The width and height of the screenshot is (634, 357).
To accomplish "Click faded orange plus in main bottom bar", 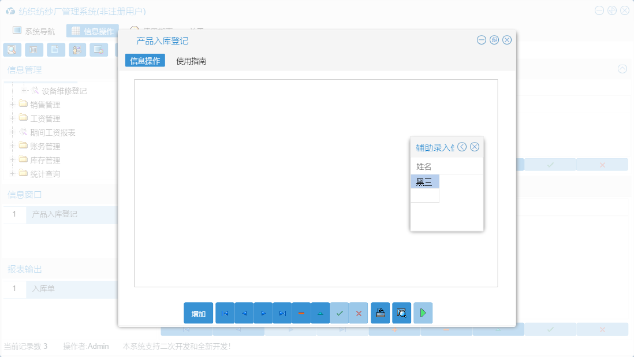I will click(394, 329).
